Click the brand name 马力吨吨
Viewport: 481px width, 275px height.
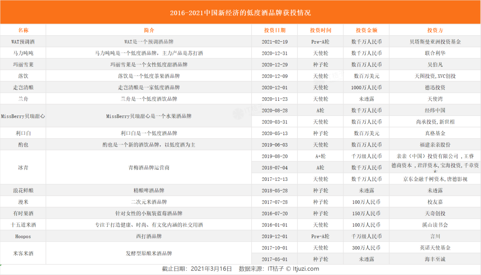pyautogui.click(x=23, y=53)
